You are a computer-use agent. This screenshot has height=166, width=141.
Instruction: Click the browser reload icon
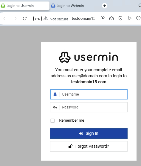point(25,19)
